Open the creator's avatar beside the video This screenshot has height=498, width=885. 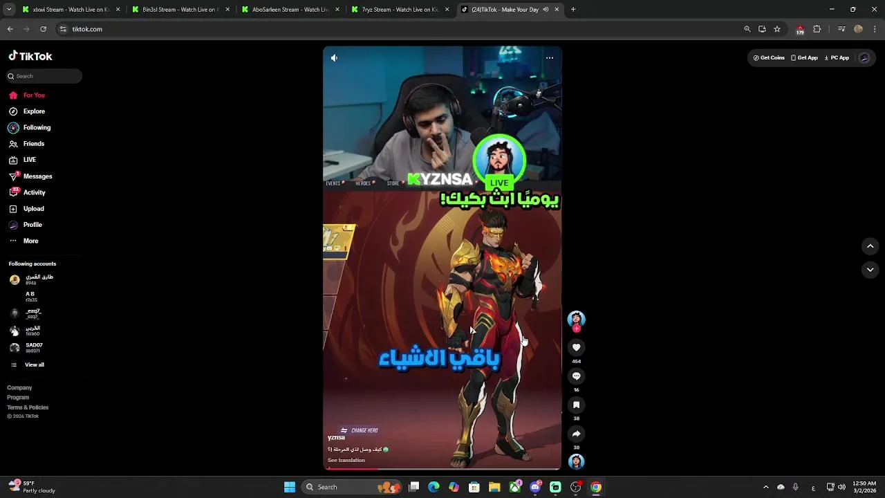576,319
